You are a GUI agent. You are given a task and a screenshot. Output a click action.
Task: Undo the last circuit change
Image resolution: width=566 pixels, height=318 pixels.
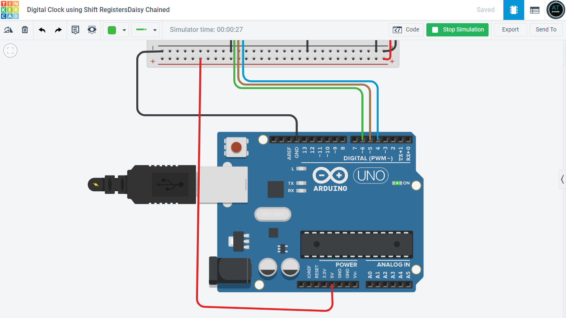[42, 29]
